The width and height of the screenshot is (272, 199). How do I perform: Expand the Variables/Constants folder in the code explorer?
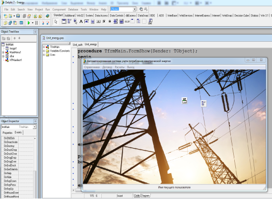coord(44,51)
